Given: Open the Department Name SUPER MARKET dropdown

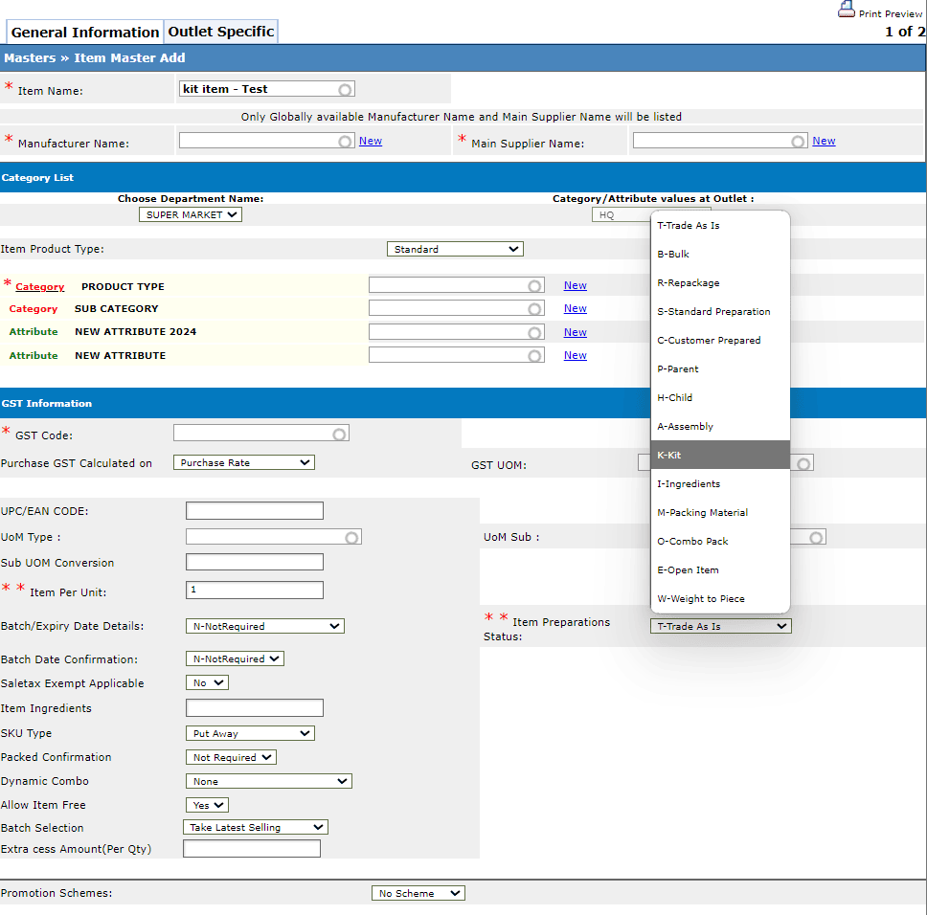Looking at the screenshot, I should pos(191,215).
